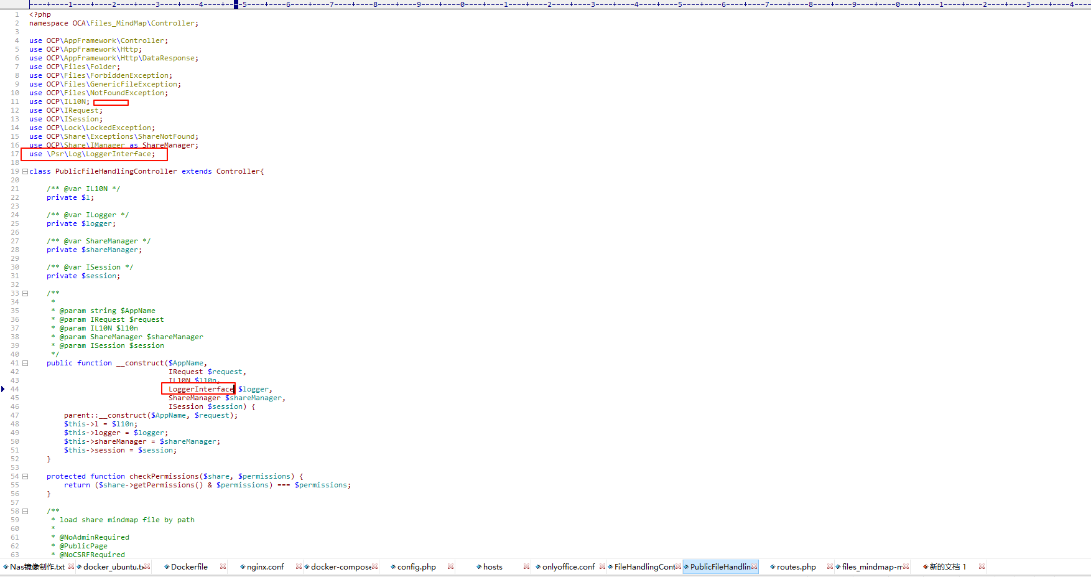Click the 'private $logger;' line
1091x577 pixels.
coord(81,223)
